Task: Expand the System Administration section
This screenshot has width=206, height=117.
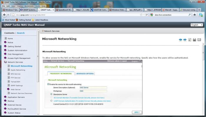Action: [17, 51]
